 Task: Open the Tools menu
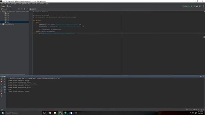(33, 4)
